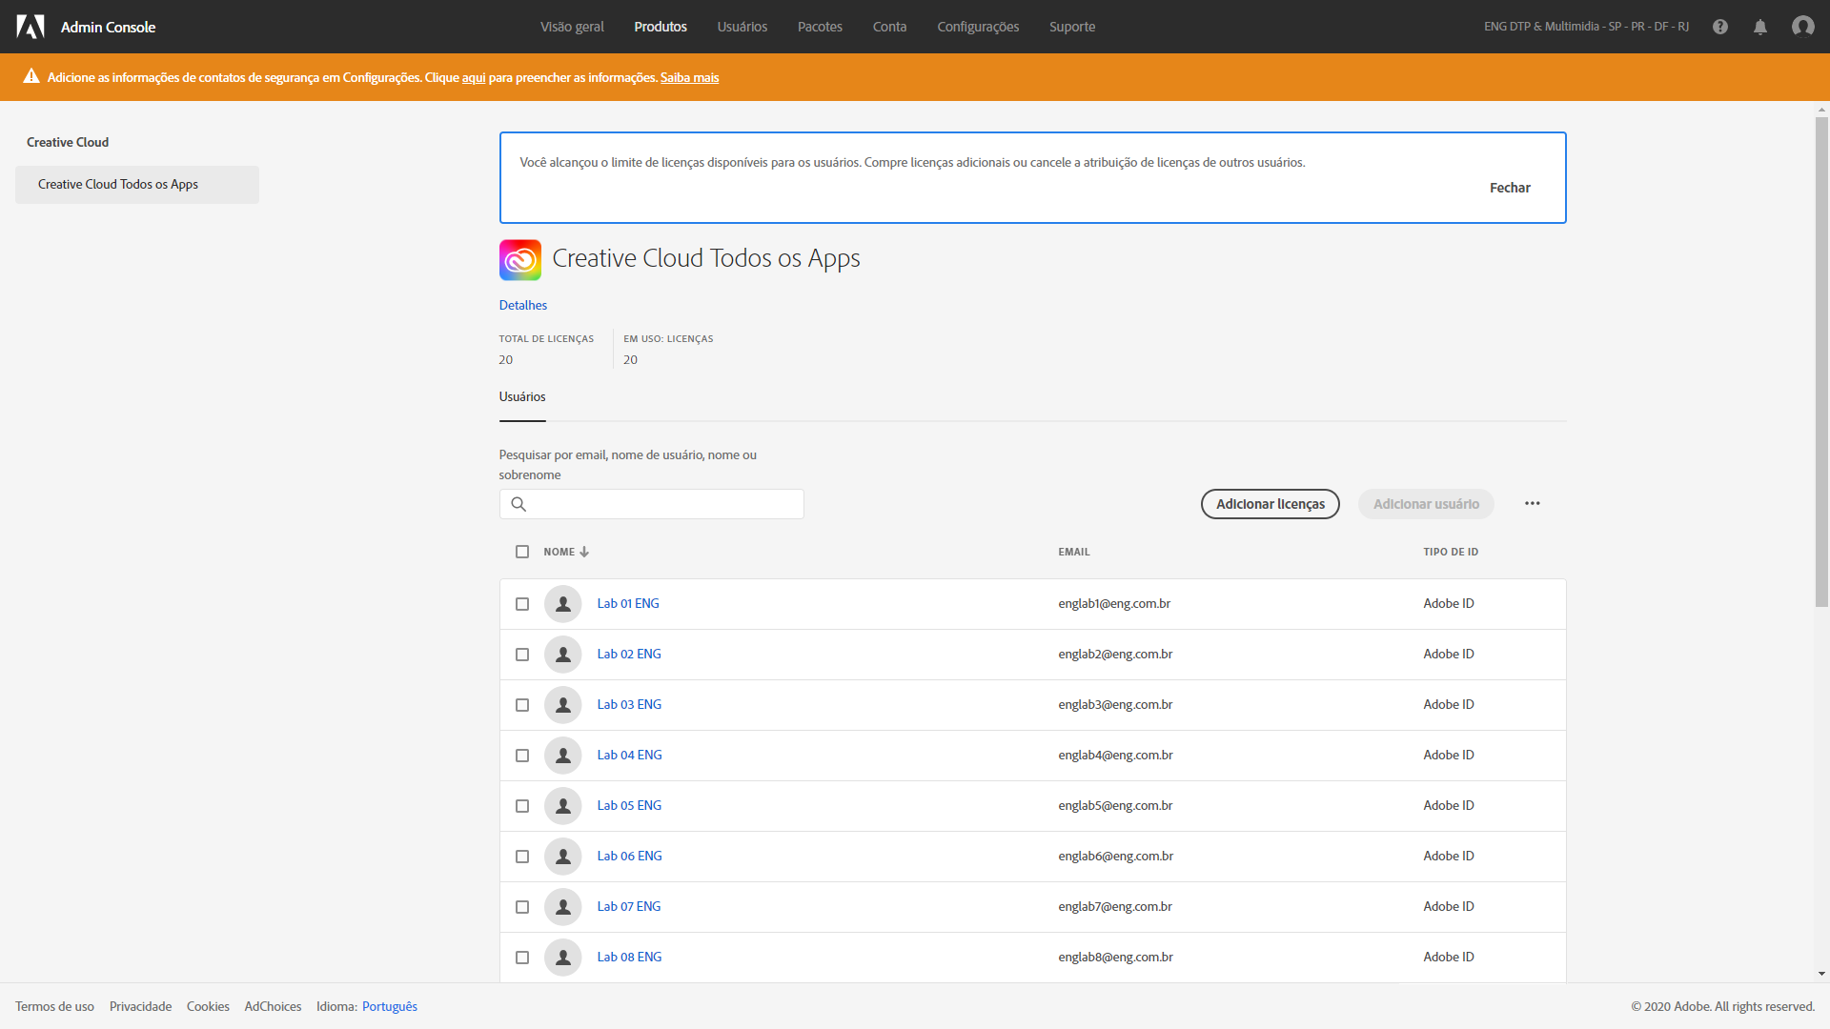Check the box for Lab 04 ENG
The width and height of the screenshot is (1830, 1029).
522,756
